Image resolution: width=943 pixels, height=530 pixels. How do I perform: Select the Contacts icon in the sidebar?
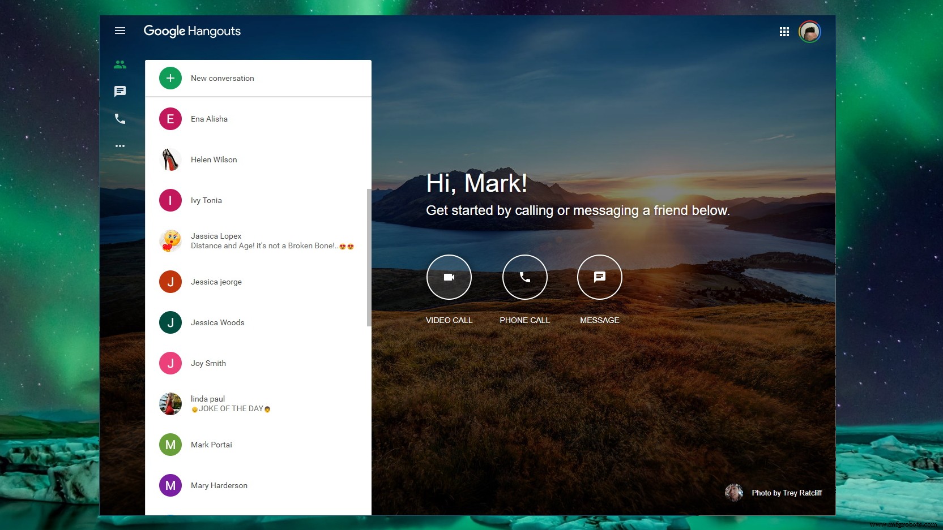point(120,64)
